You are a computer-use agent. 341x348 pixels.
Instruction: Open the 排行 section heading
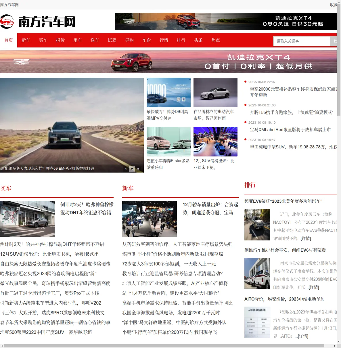tap(250, 185)
